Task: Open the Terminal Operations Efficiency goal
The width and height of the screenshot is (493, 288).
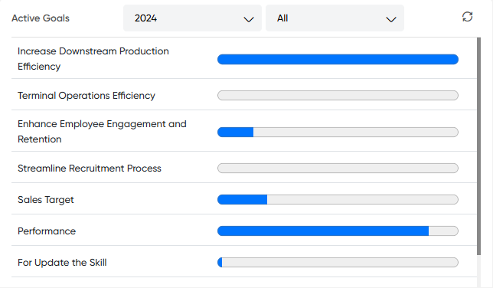Action: coord(87,96)
